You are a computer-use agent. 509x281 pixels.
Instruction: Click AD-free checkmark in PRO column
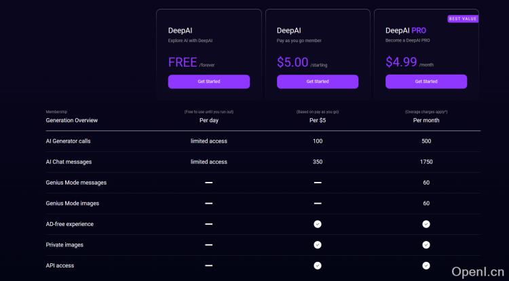point(426,224)
